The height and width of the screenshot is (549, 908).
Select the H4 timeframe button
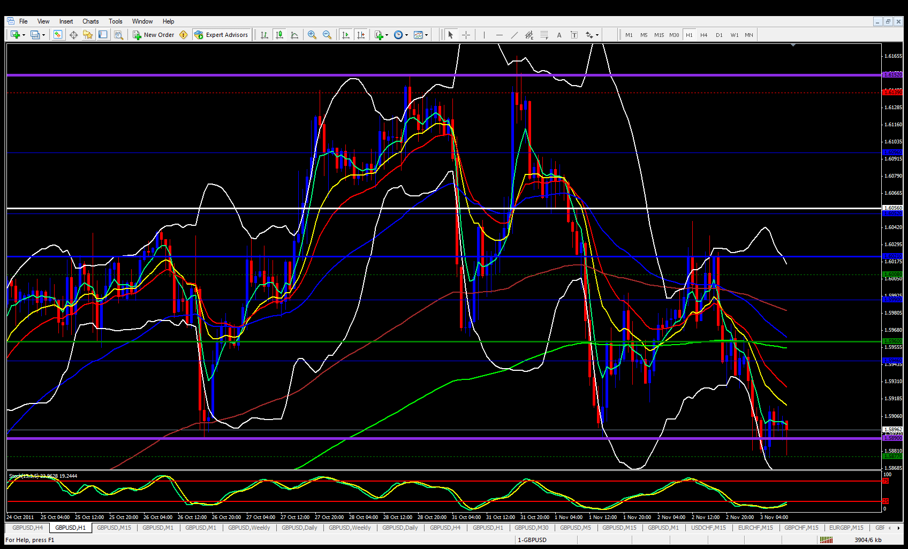tap(703, 35)
